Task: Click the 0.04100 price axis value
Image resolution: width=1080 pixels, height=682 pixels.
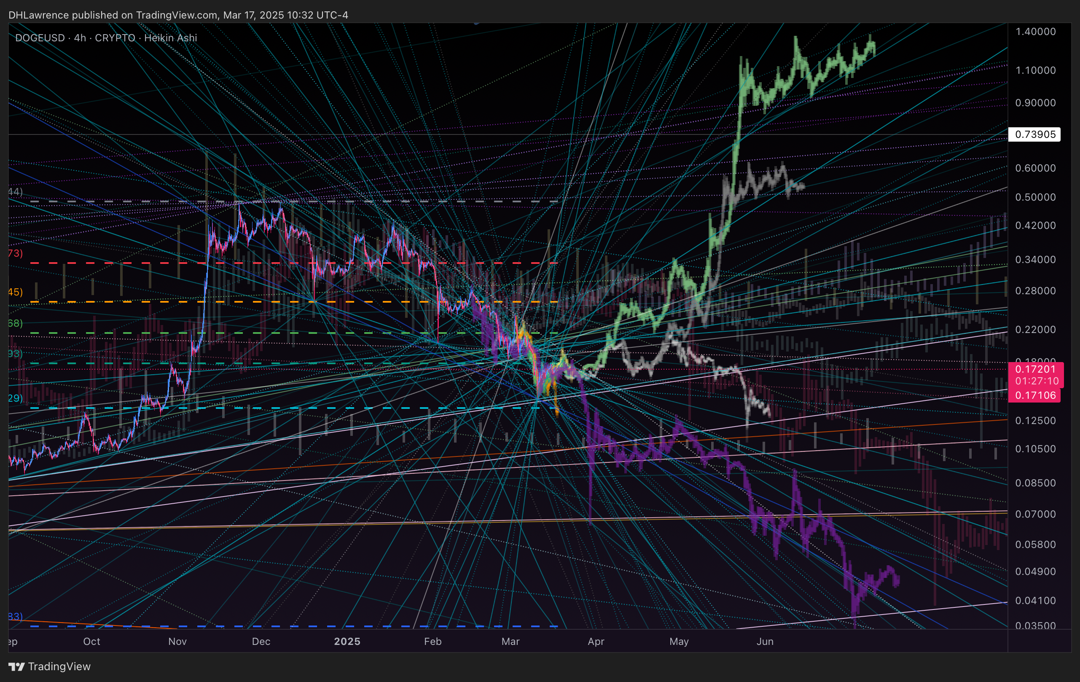Action: (1035, 601)
